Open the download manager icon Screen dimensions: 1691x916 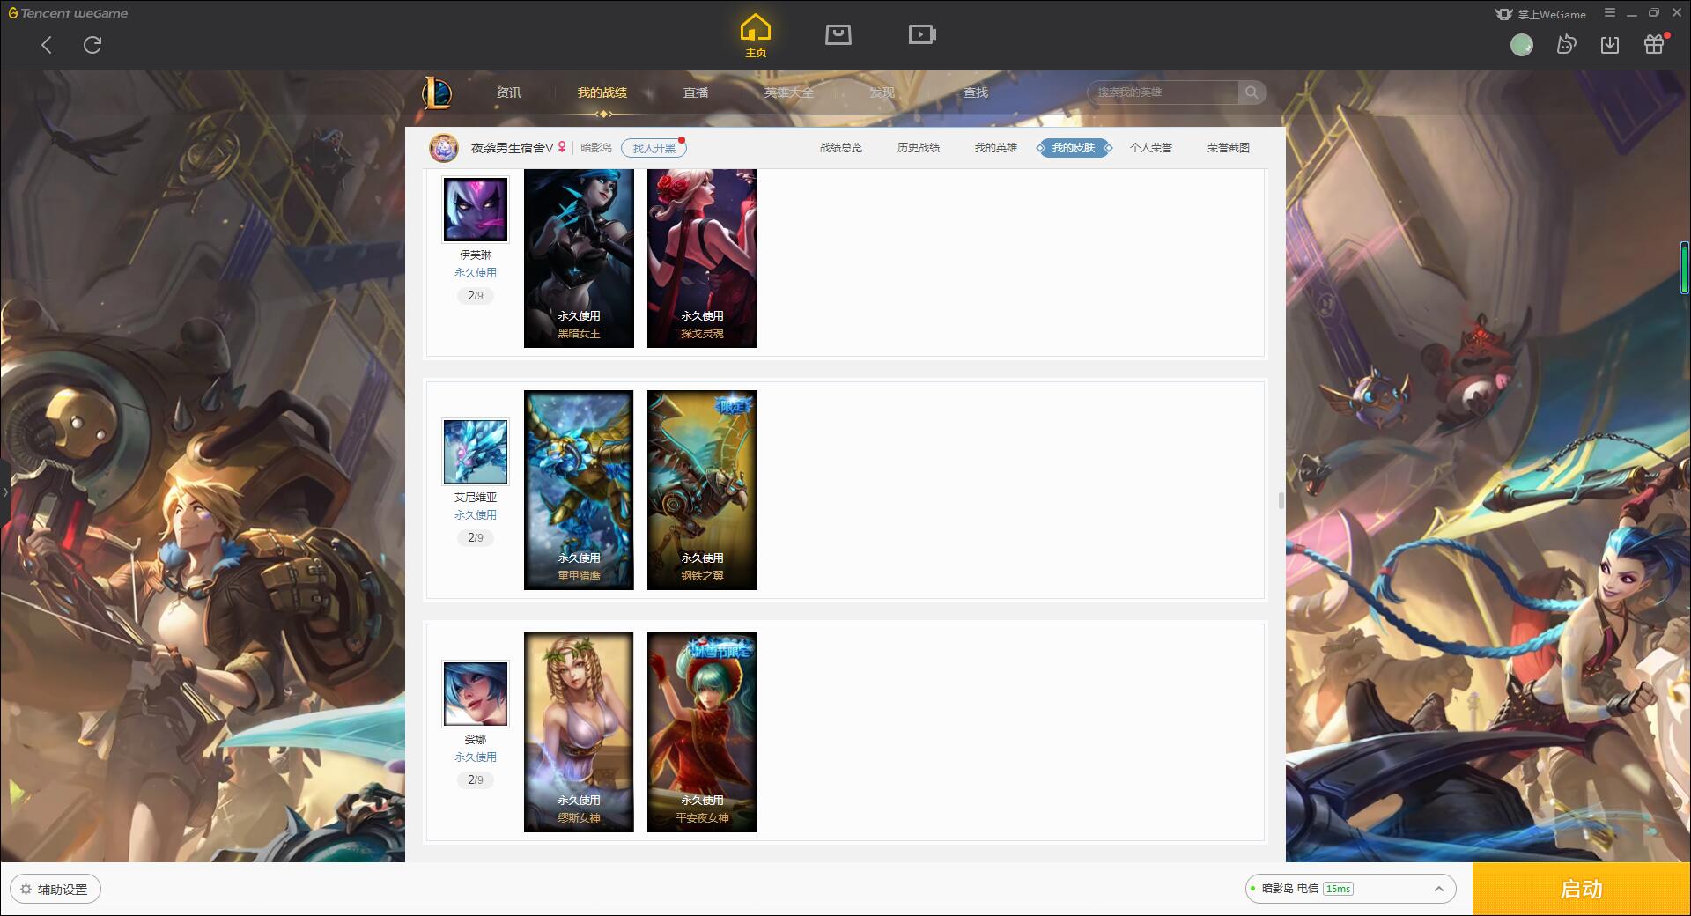tap(1610, 45)
